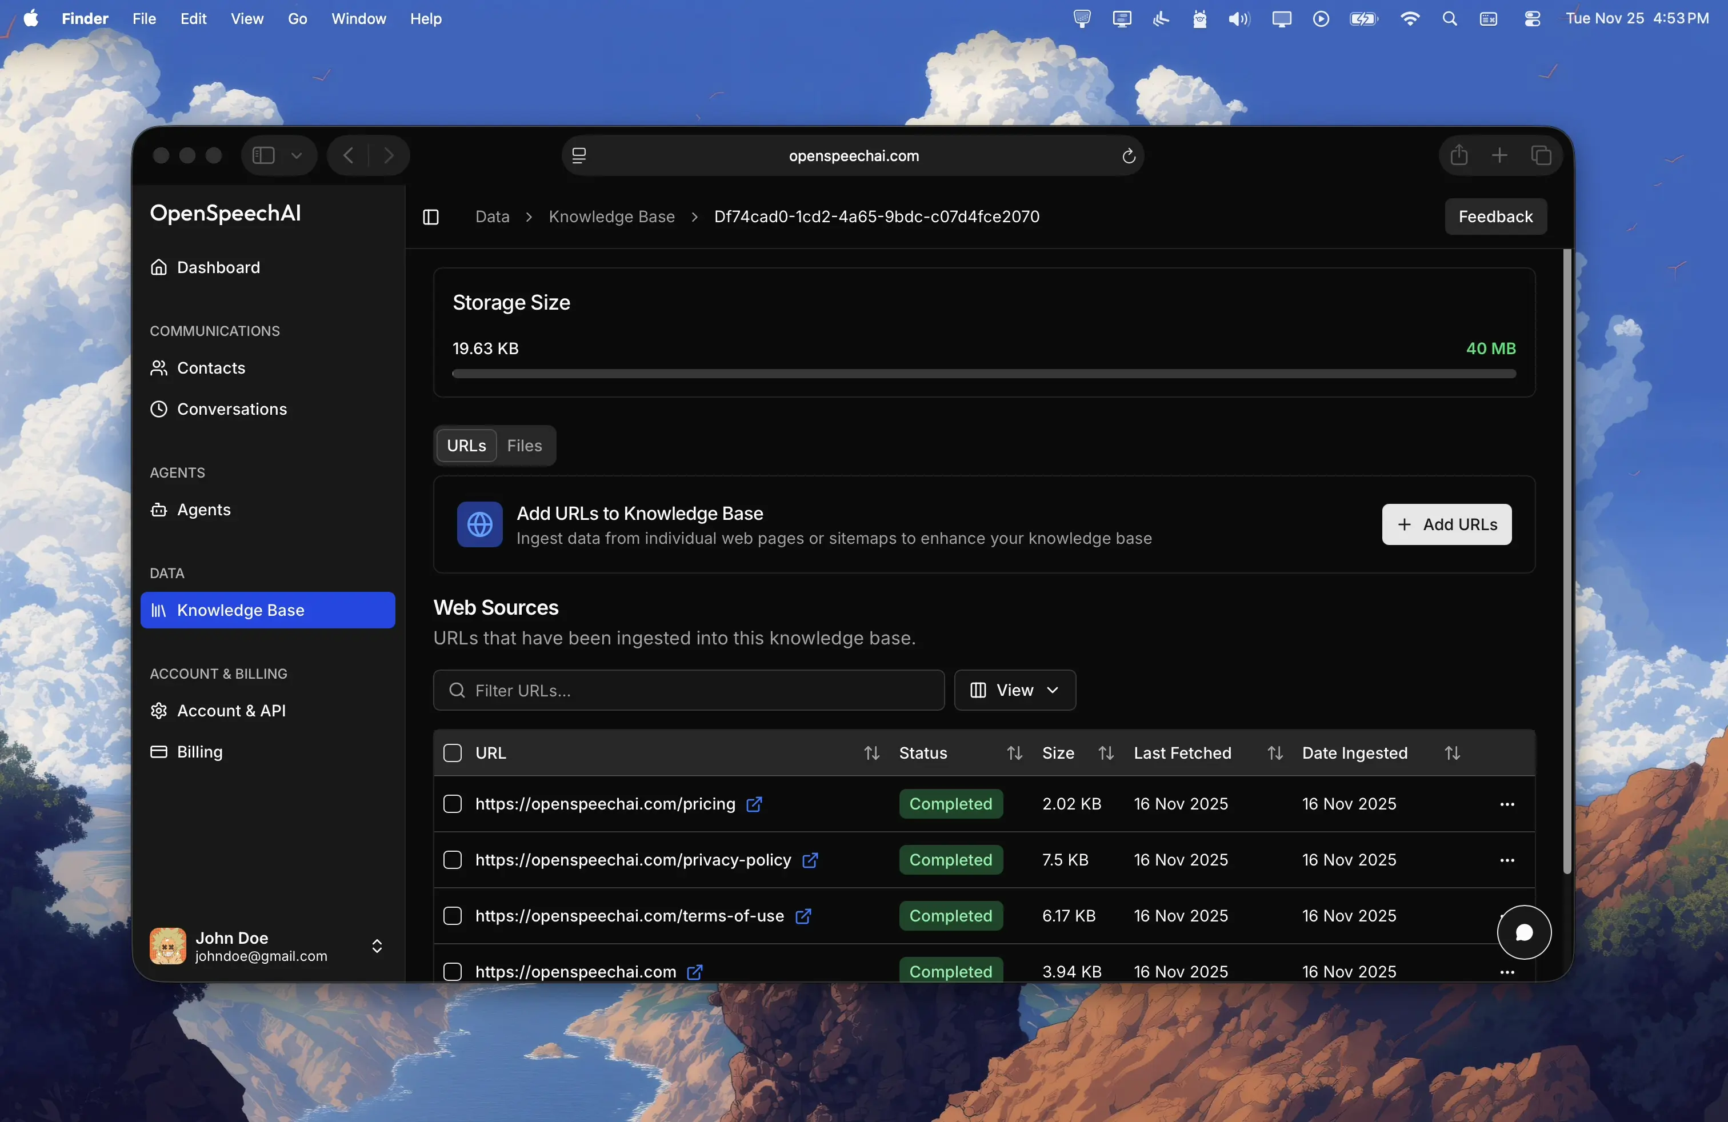Viewport: 1728px width, 1122px height.
Task: Switch to the URLs tab
Action: tap(466, 446)
